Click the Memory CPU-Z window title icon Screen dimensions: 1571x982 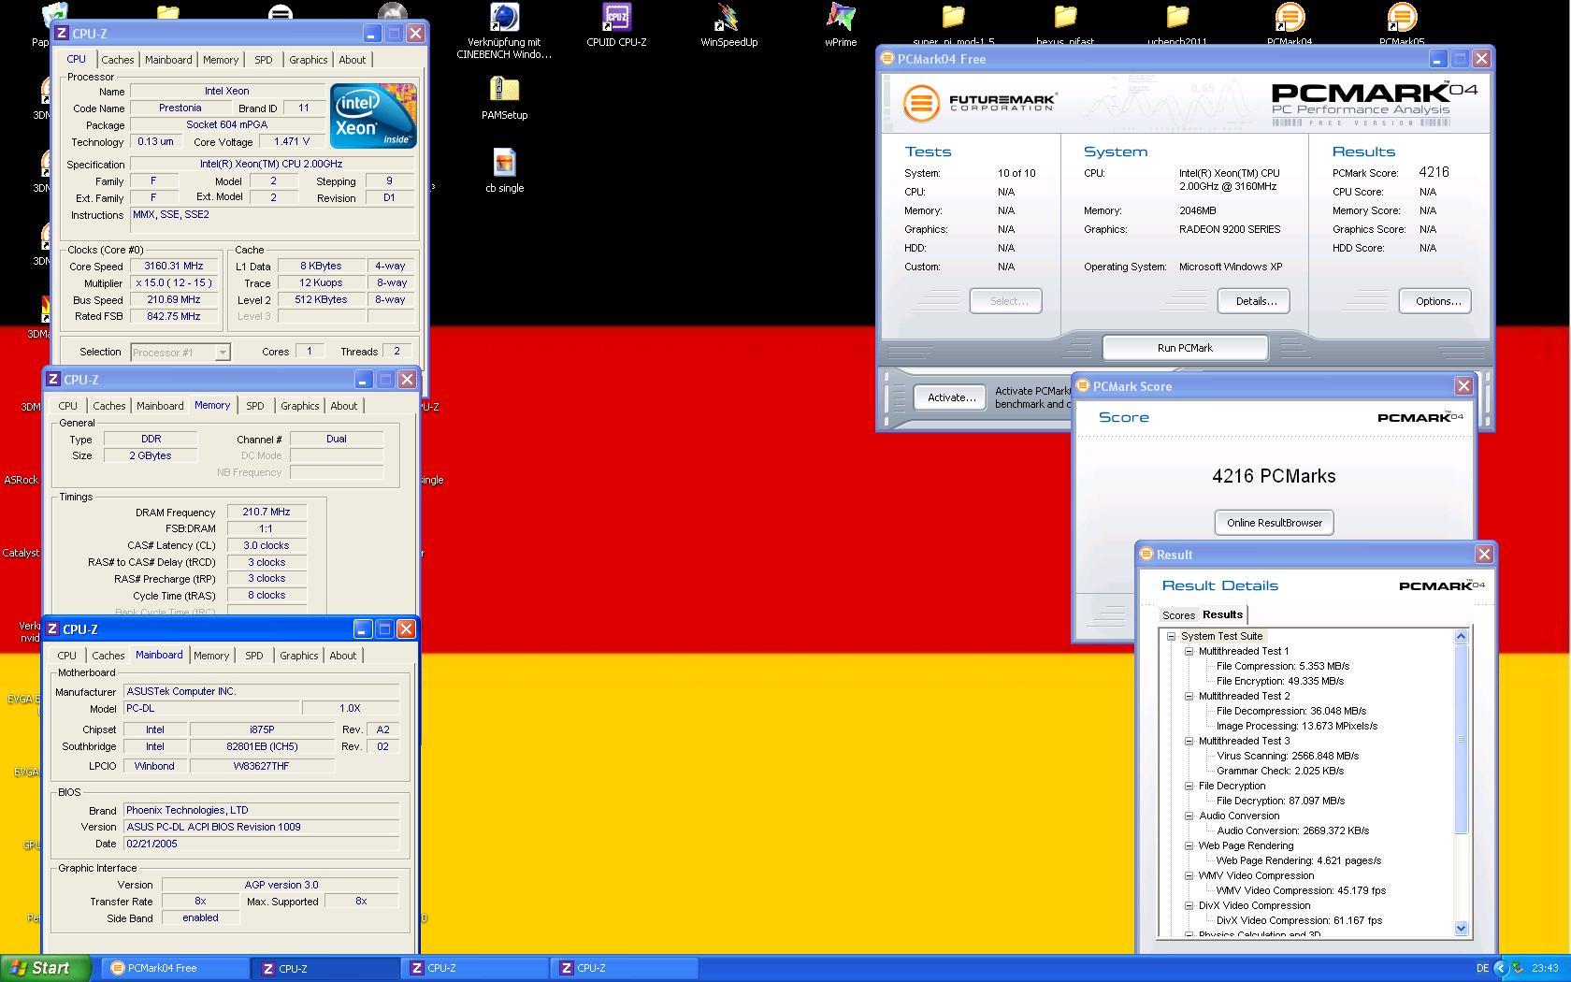(x=52, y=379)
